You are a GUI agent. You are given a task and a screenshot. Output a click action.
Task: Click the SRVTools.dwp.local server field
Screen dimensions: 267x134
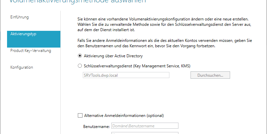pyautogui.click(x=126, y=75)
